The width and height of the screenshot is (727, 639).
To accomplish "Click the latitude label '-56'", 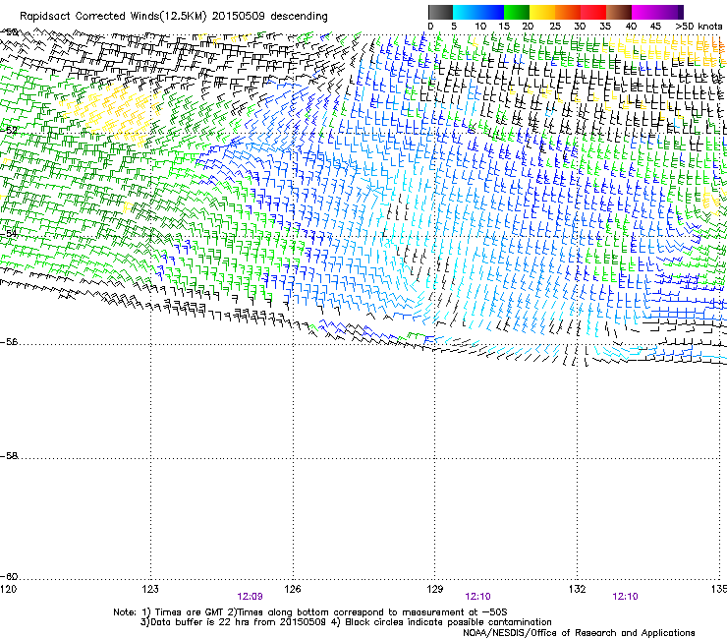I will [9, 342].
